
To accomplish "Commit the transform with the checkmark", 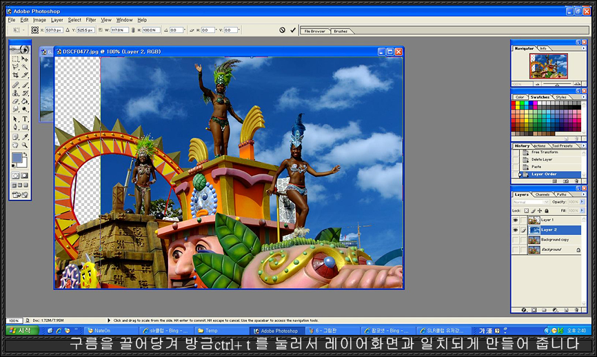I will (x=293, y=30).
